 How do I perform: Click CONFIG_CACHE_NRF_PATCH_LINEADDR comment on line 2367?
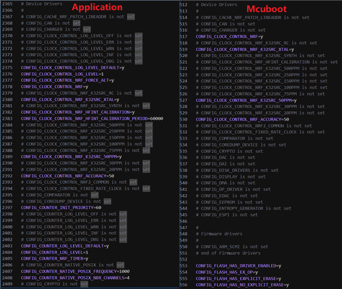pyautogui.click(x=78, y=17)
